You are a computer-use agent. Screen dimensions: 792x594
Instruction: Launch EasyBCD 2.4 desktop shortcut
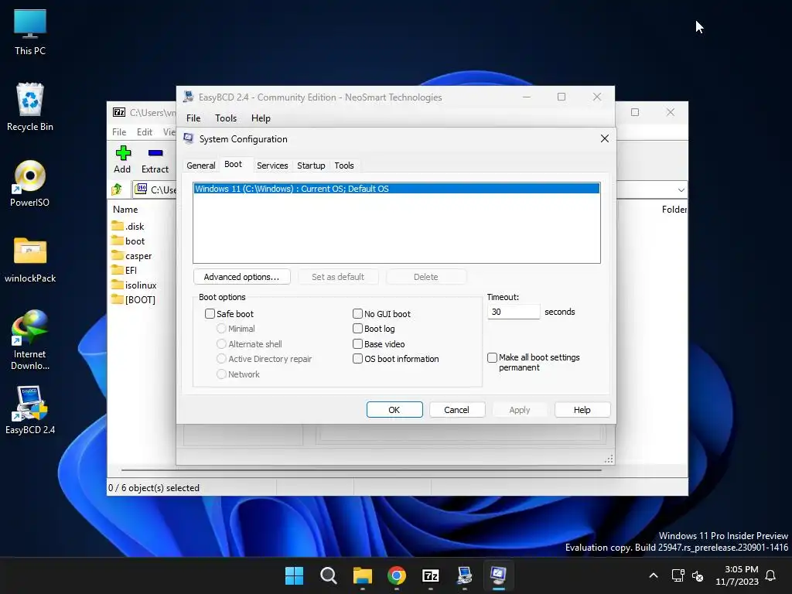coord(30,410)
